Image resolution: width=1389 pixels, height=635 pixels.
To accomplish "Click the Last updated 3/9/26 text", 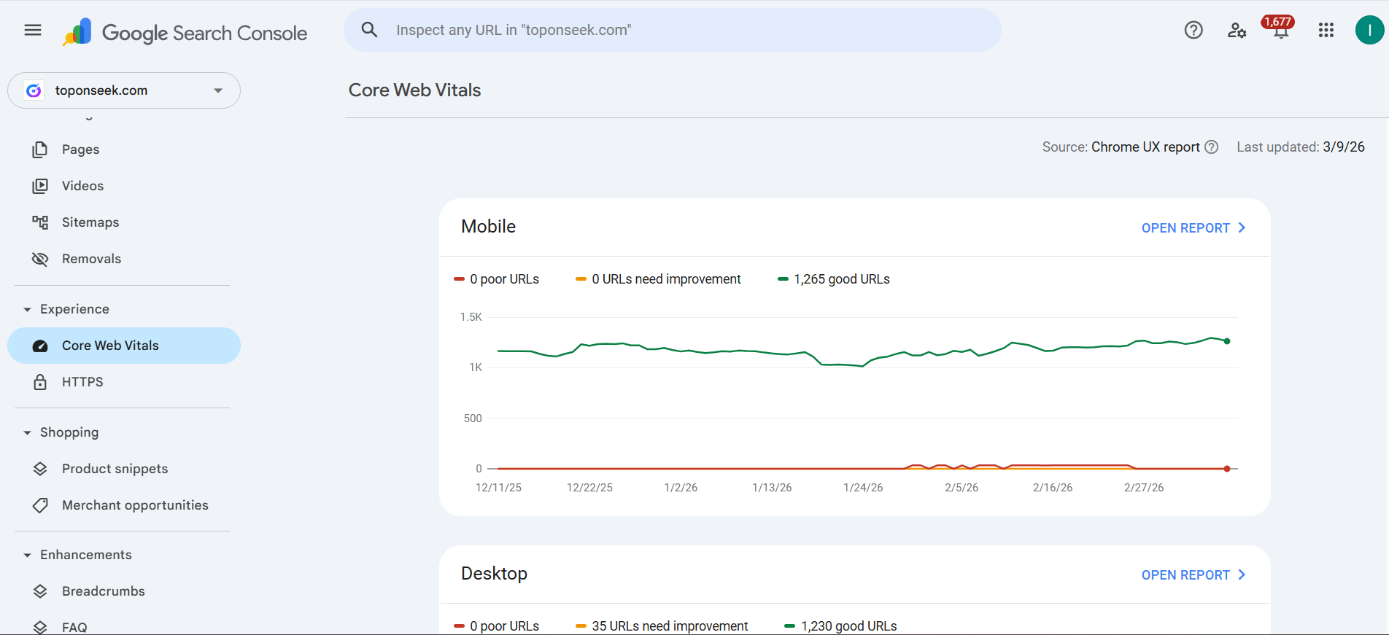I will click(1301, 147).
